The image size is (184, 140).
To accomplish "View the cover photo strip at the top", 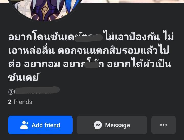I will (x=133, y=1).
